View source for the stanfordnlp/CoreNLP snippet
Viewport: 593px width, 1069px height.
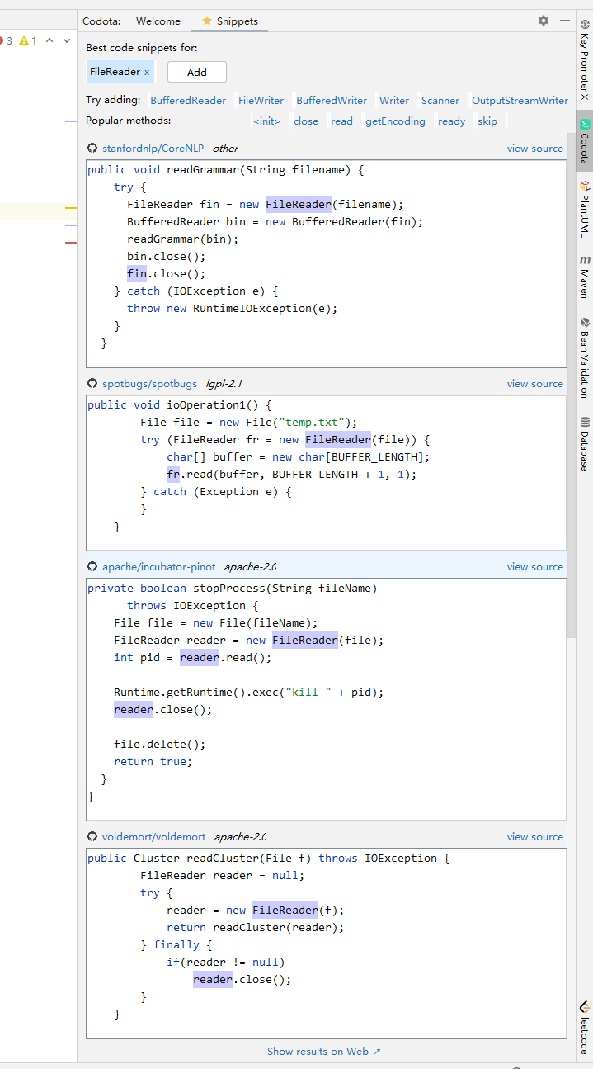(x=534, y=149)
